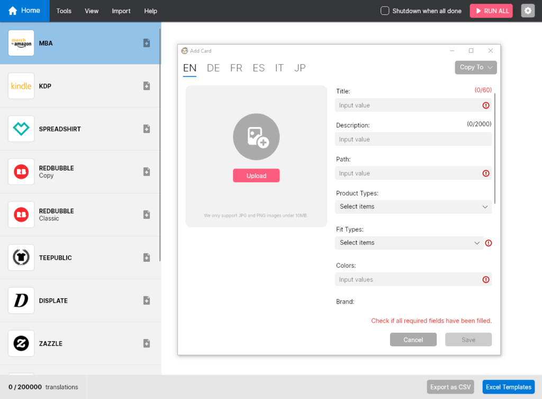The width and height of the screenshot is (542, 399).
Task: Select the Displate D logo
Action: pos(21,300)
